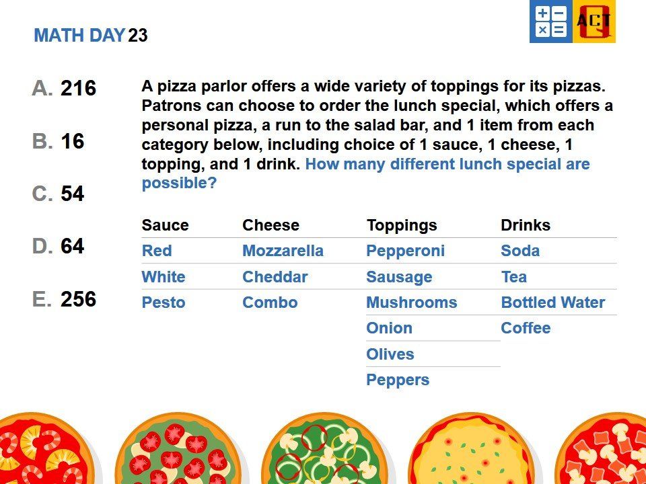Screen dimensions: 646x484
Task: Click the yellow cheese pizza image
Action: click(472, 448)
